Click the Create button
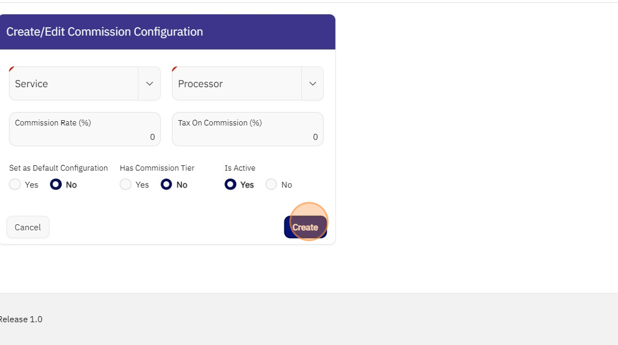The image size is (618, 345). 305,227
